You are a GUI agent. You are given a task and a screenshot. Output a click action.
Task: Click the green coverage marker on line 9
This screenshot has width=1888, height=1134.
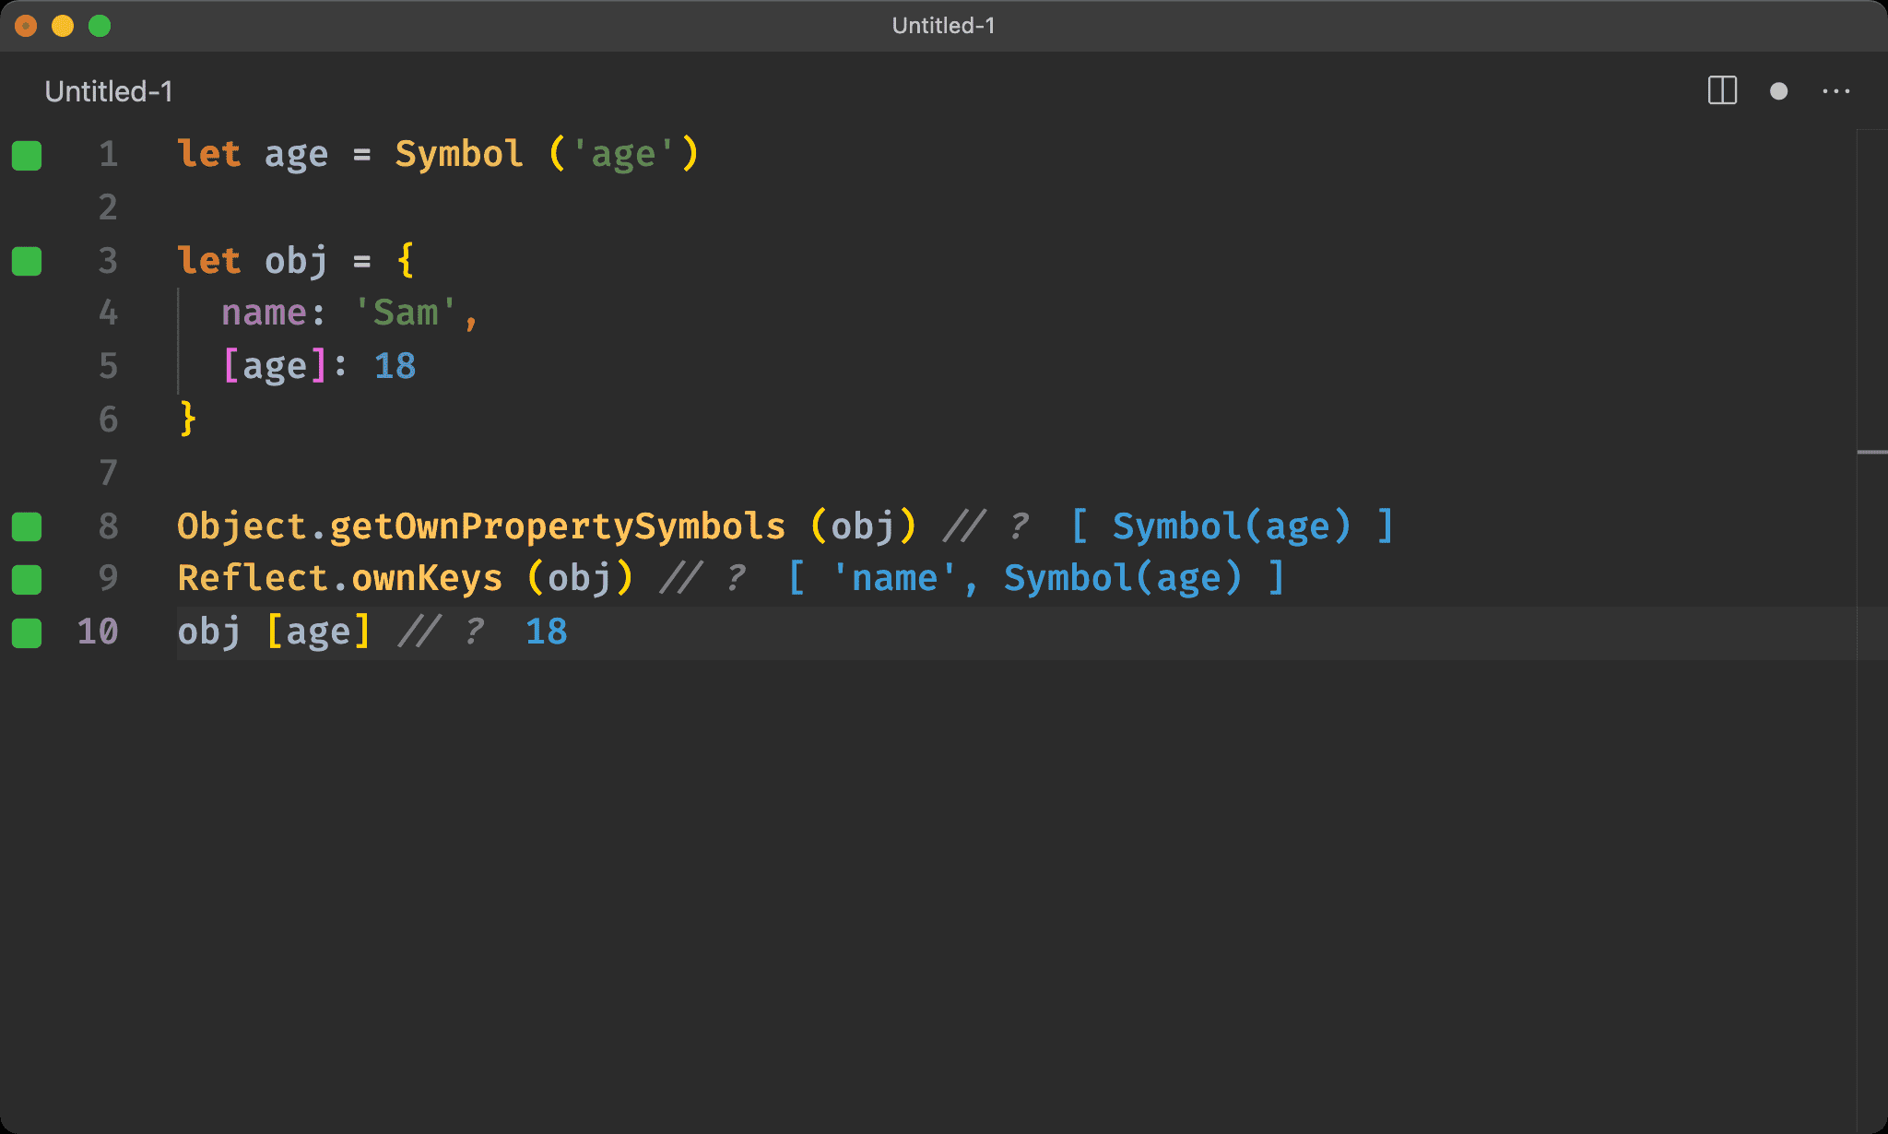point(27,579)
